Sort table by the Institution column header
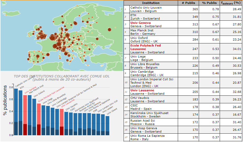 151,3
